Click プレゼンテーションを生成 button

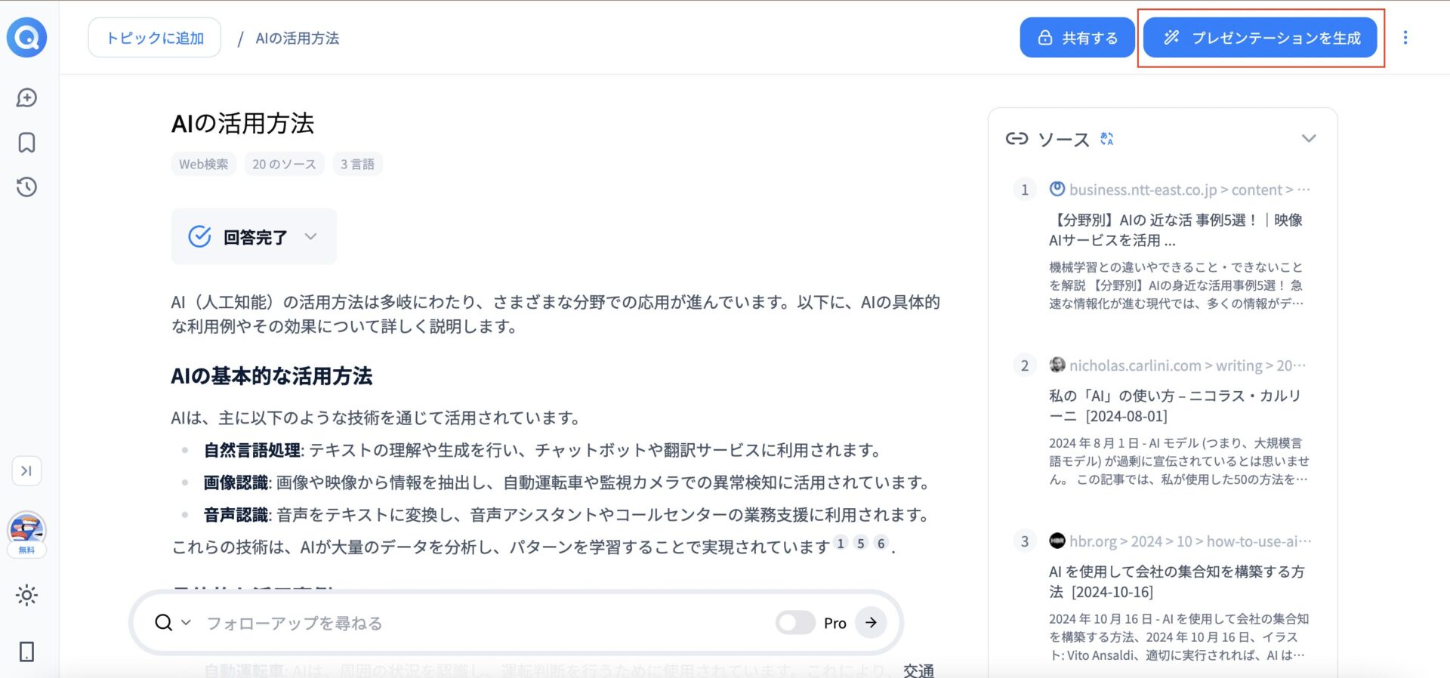click(x=1261, y=38)
